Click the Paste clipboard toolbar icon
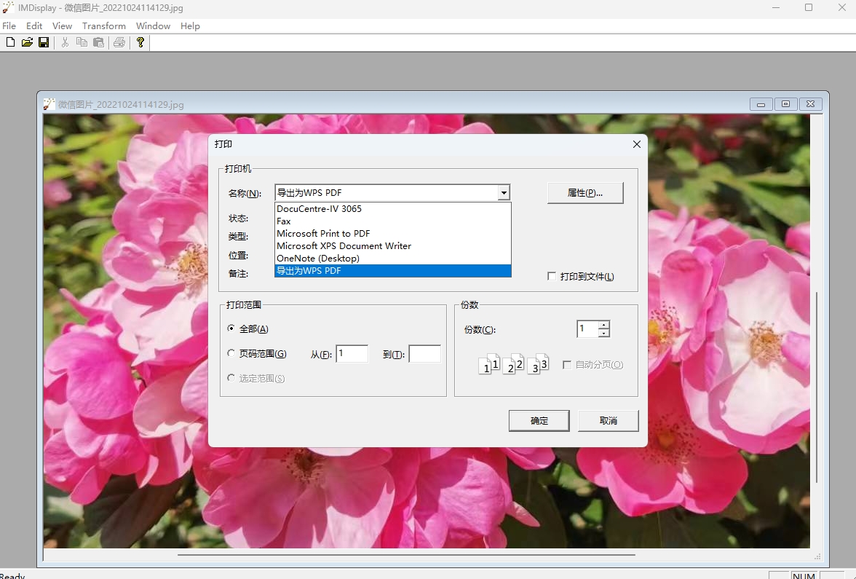The width and height of the screenshot is (856, 579). pyautogui.click(x=98, y=42)
